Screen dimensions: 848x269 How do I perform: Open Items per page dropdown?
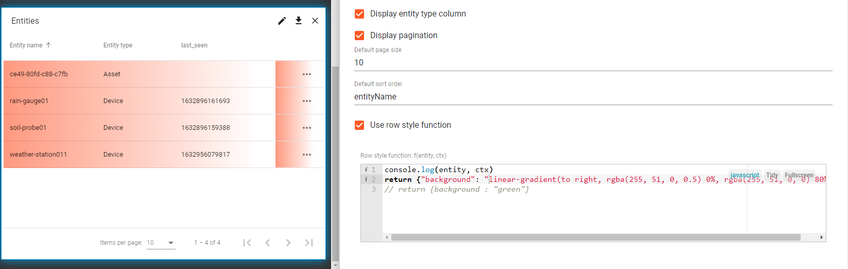[161, 243]
